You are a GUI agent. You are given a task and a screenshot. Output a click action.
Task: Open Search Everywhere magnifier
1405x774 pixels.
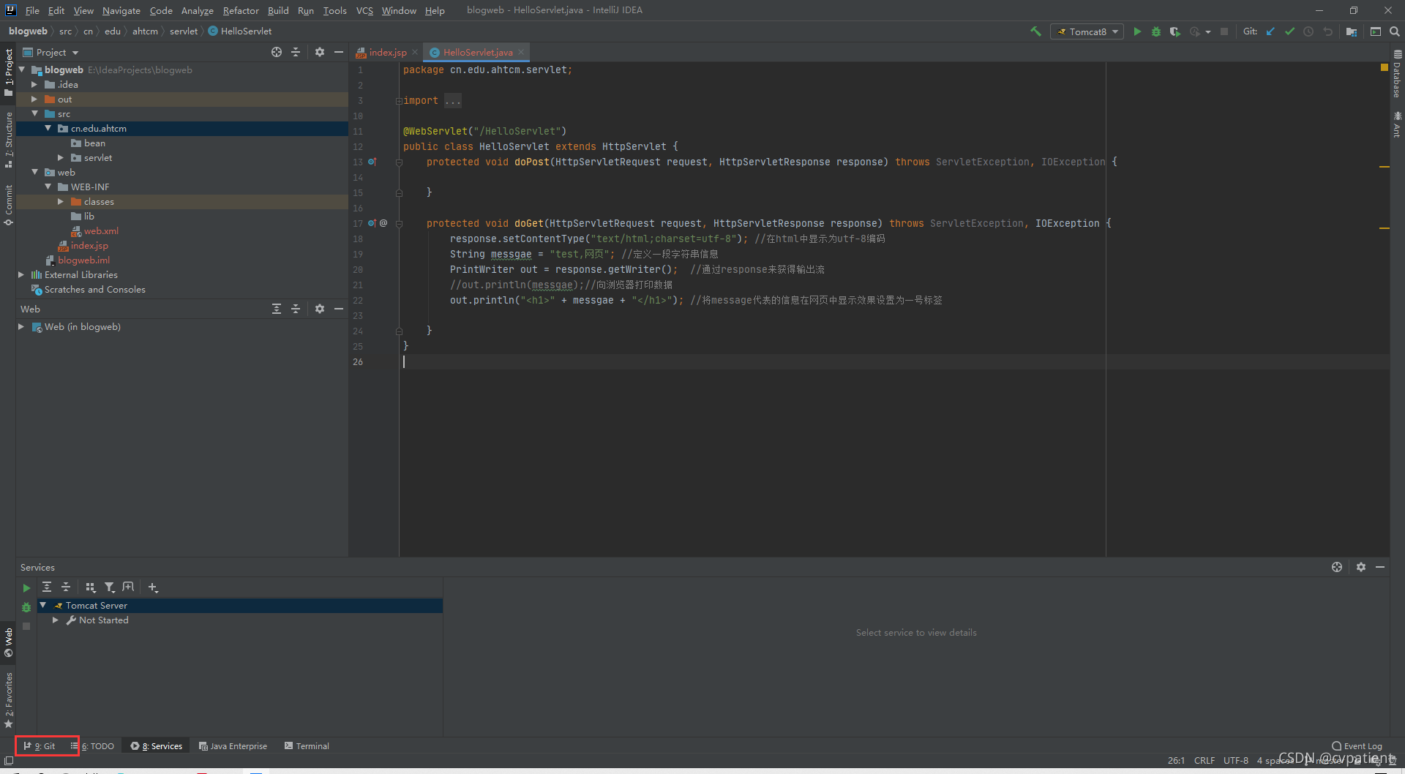click(x=1395, y=31)
